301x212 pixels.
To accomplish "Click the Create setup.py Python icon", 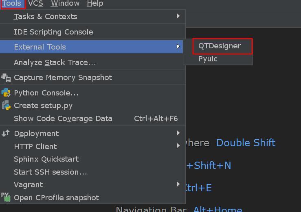I will [x=6, y=106].
